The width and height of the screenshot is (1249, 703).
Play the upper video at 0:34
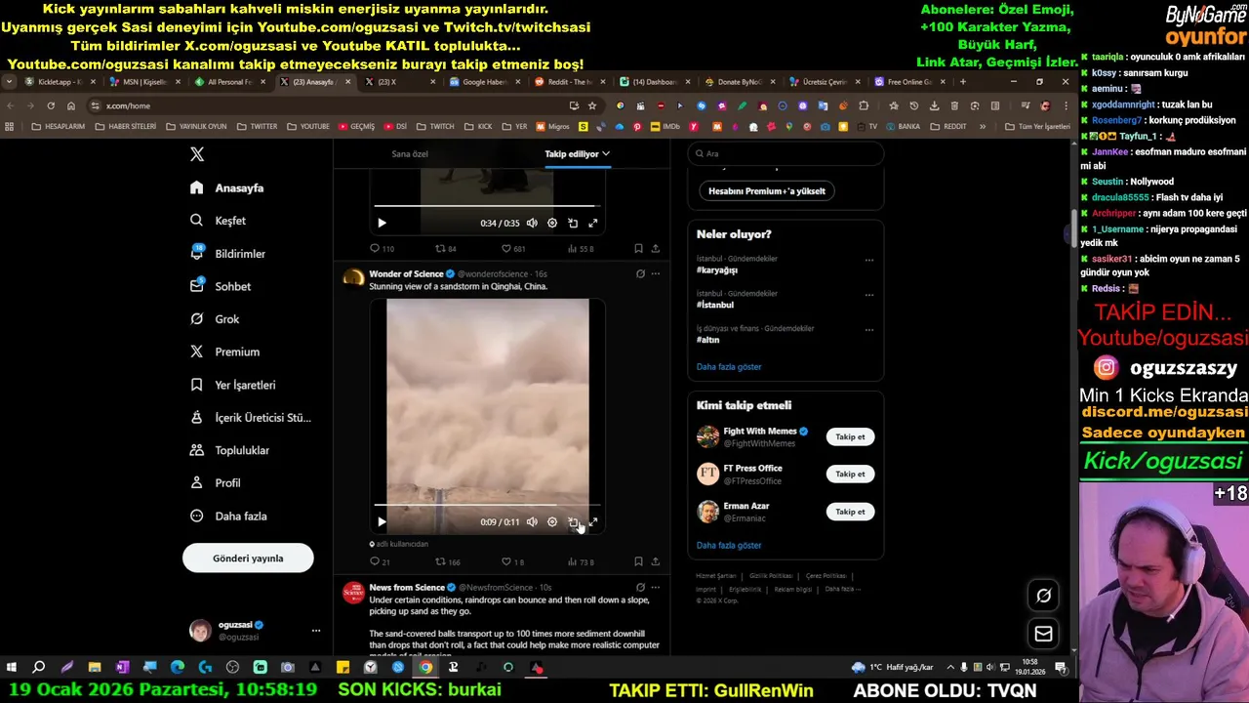[x=382, y=223]
